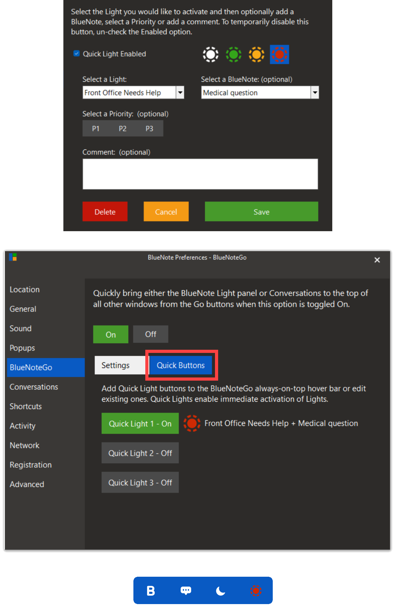396x609 pixels.
Task: Open the General preferences section
Action: point(23,309)
